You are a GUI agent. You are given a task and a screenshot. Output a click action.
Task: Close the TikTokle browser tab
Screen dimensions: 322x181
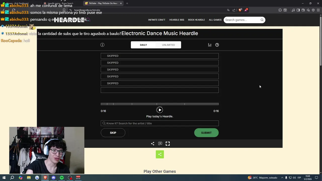click(121, 3)
